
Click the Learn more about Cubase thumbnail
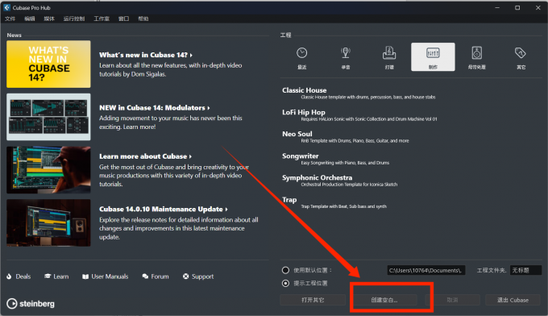pyautogui.click(x=48, y=170)
